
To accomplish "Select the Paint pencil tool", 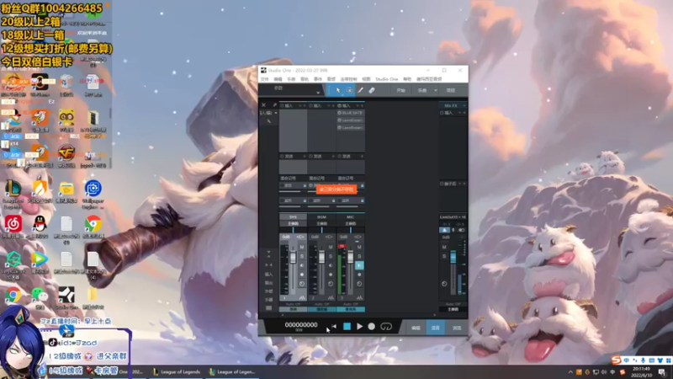I will (x=361, y=90).
